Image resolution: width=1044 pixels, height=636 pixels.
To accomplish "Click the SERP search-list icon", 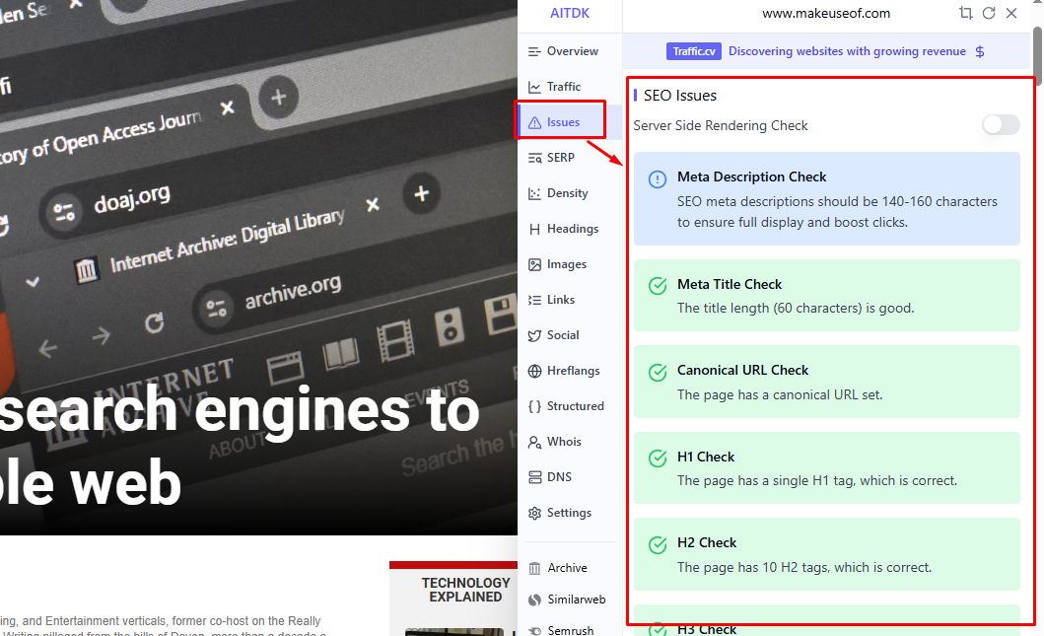I will [x=534, y=158].
